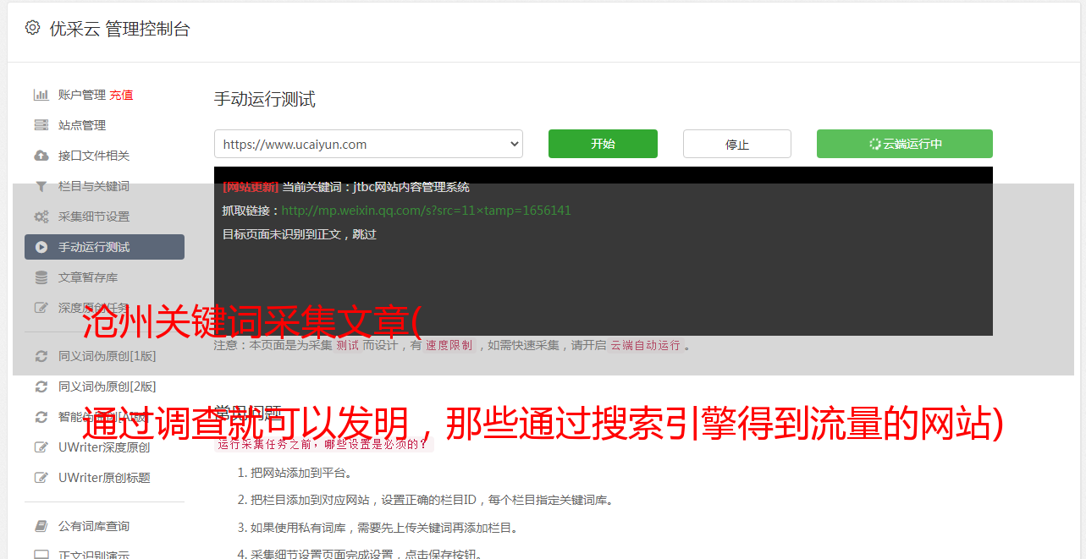Click the log line 目标页面未识别到正文，跳过
The width and height of the screenshot is (1086, 559).
tap(299, 234)
